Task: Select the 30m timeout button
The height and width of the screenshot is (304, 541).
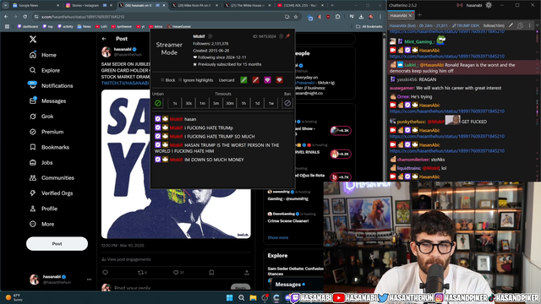Action: [230, 103]
